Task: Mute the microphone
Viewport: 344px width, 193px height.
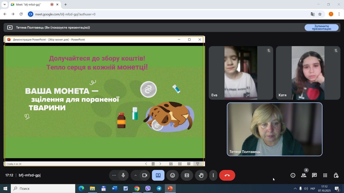Action: click(x=123, y=175)
